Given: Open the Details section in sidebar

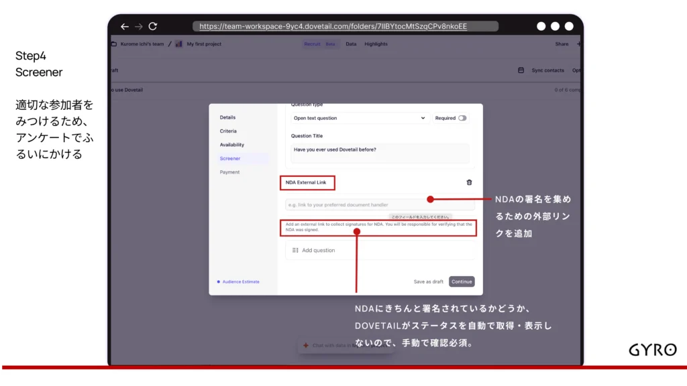Looking at the screenshot, I should click(227, 117).
